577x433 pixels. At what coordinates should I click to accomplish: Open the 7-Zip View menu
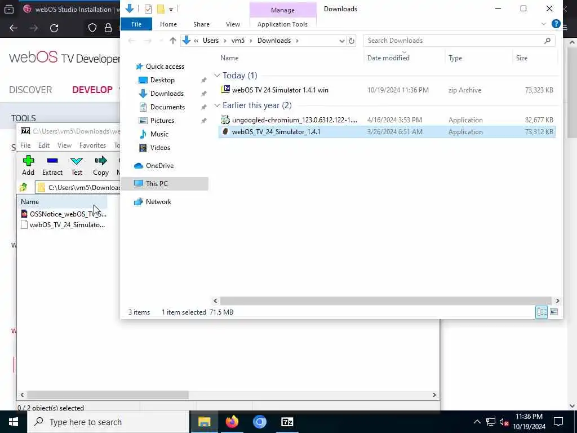click(x=64, y=145)
